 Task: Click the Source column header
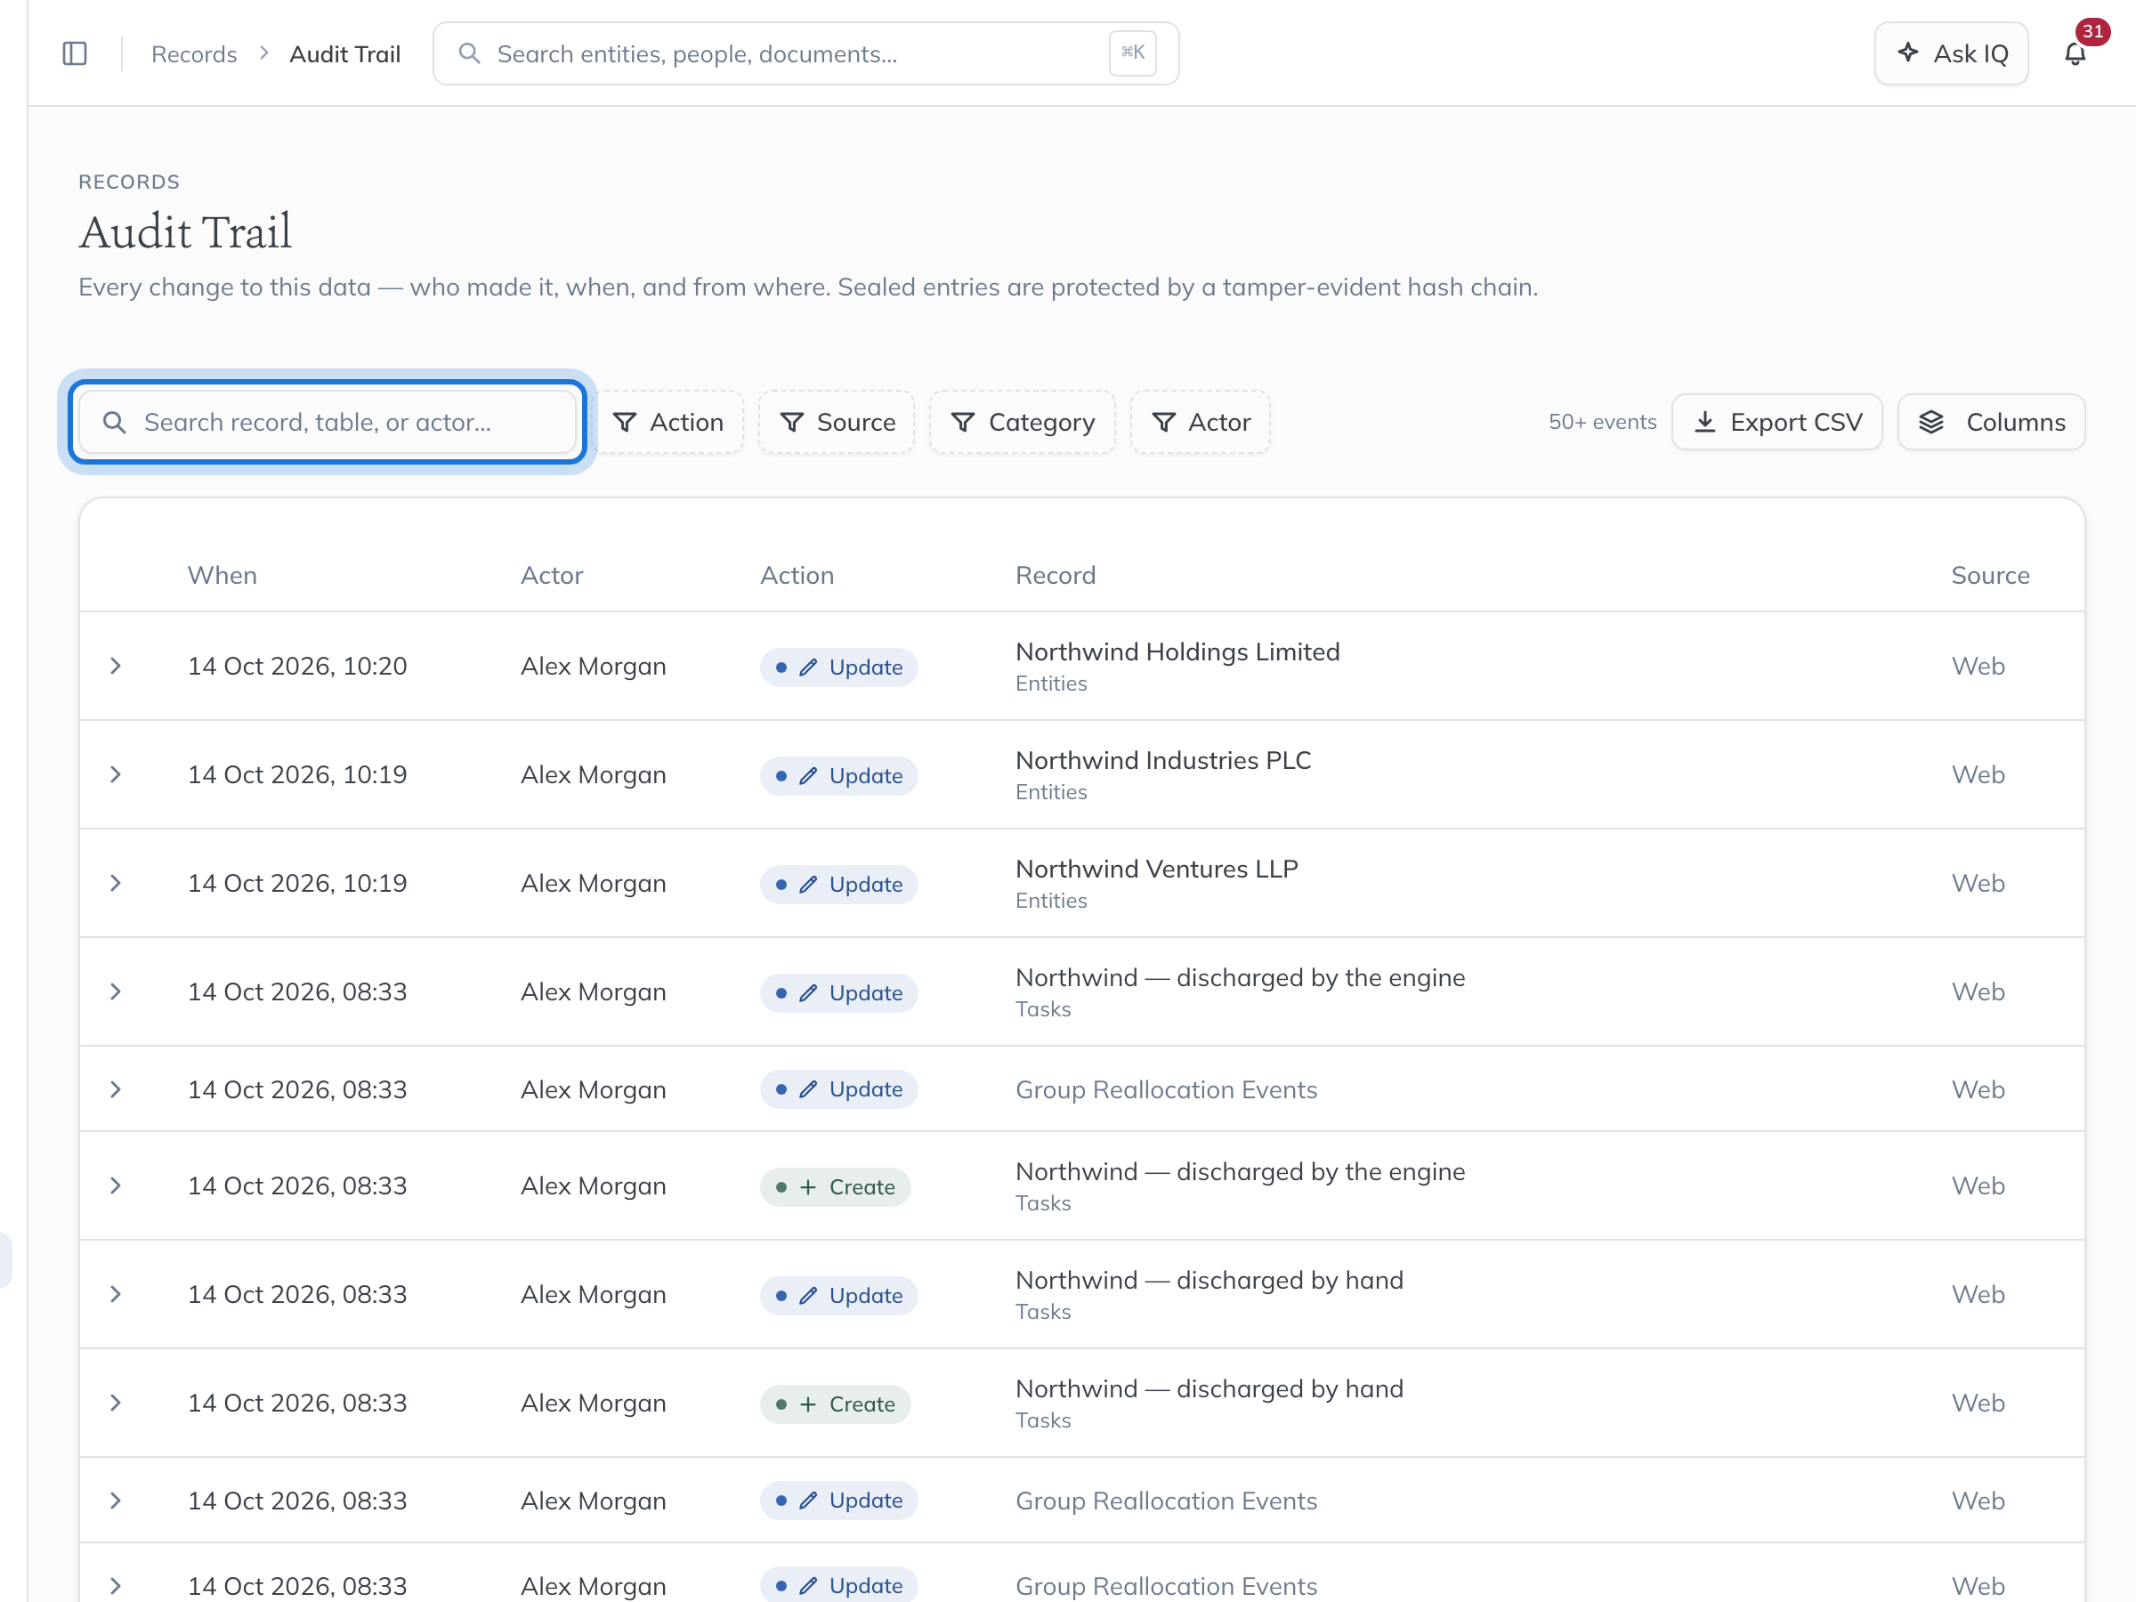1990,576
